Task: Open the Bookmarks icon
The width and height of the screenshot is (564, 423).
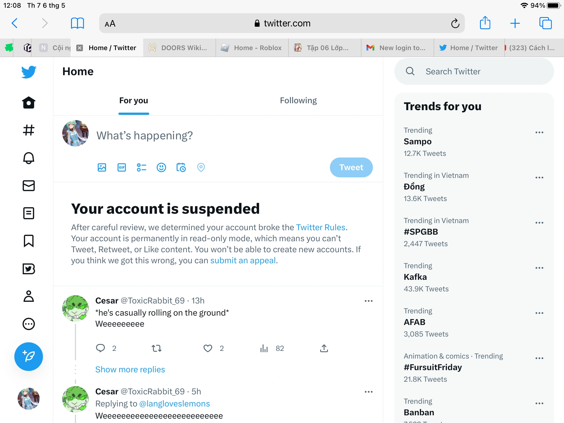Action: 29,241
